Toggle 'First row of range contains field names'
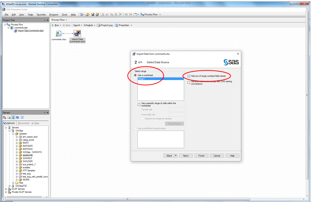Screen dimensions: 311x202 pyautogui.click(x=189, y=76)
